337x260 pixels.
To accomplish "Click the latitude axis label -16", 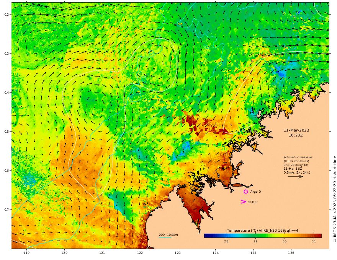I will pyautogui.click(x=6, y=171).
